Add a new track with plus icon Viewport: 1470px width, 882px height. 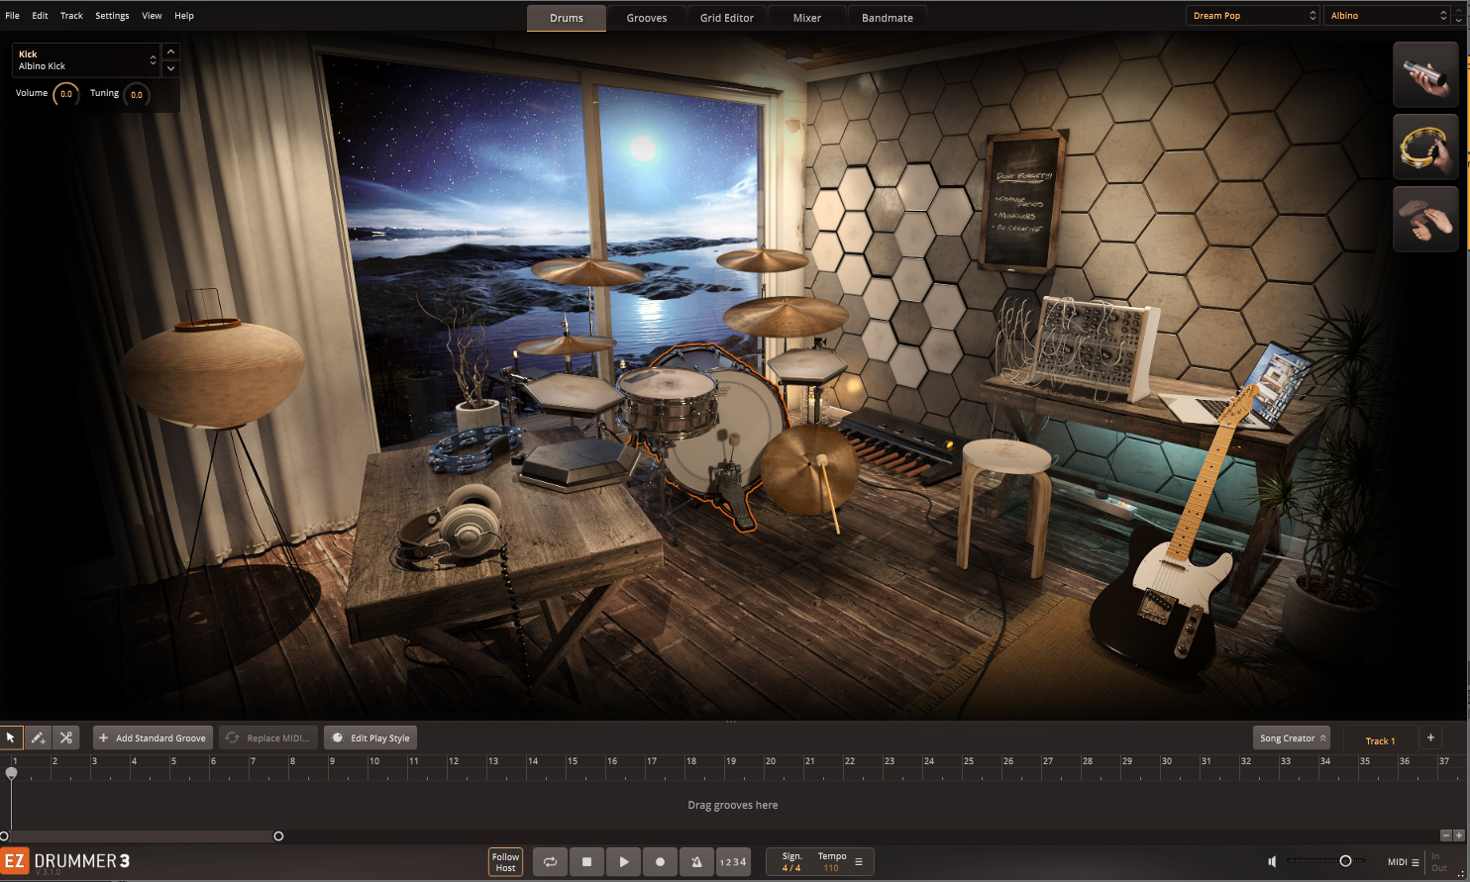click(x=1430, y=737)
